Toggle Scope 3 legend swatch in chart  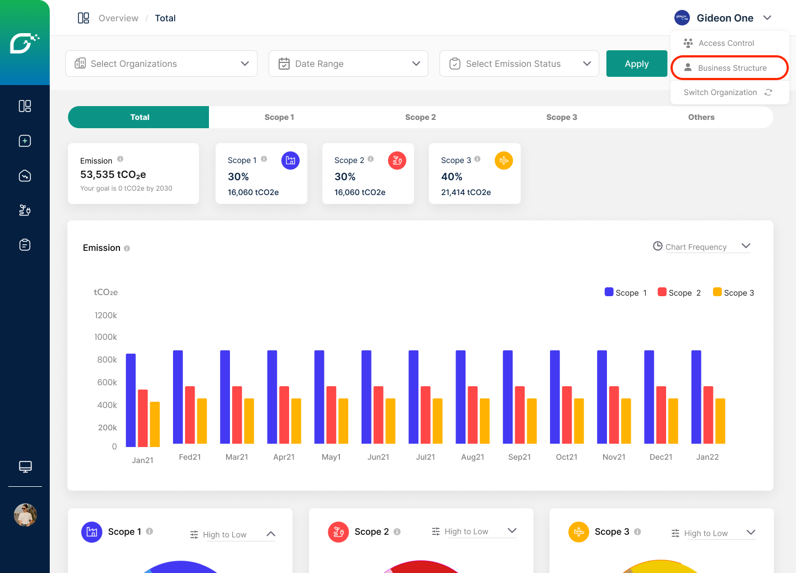coord(718,292)
